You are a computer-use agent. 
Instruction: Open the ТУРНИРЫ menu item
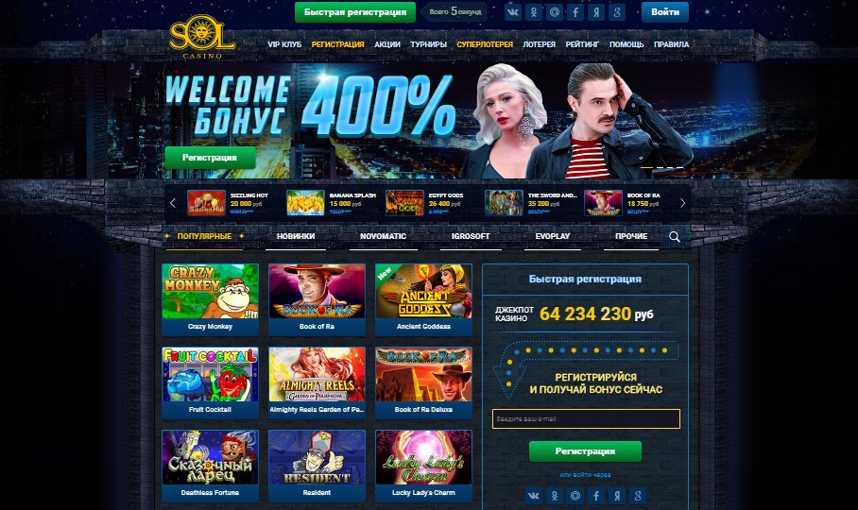(x=428, y=44)
